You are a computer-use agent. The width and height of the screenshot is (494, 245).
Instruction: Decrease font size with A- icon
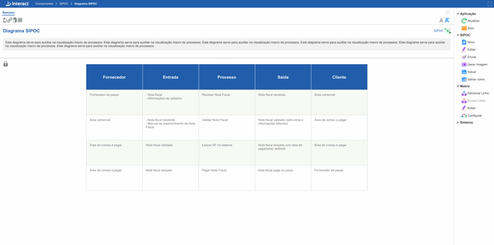[x=442, y=20]
